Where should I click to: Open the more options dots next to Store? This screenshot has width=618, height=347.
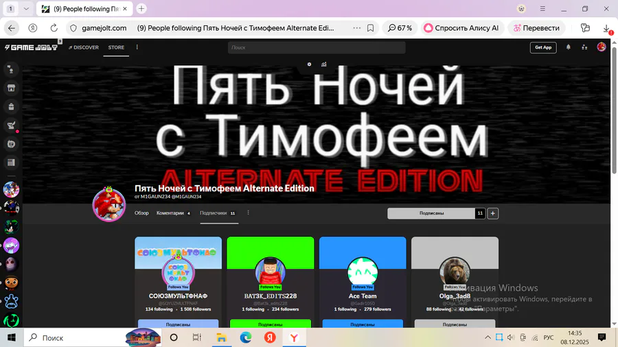(137, 47)
